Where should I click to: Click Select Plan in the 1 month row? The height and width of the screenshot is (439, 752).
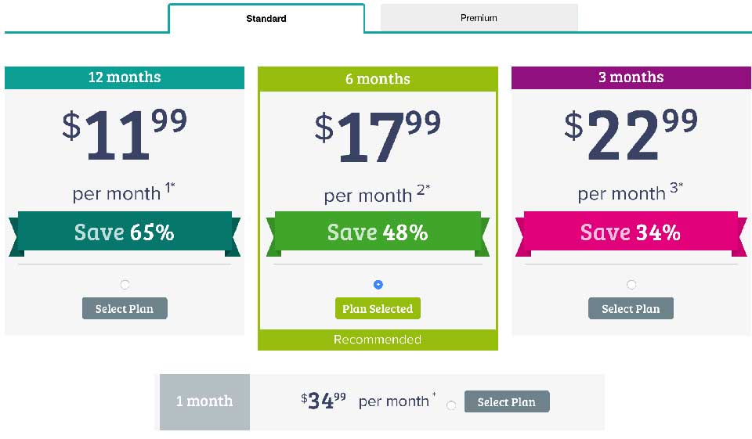507,401
